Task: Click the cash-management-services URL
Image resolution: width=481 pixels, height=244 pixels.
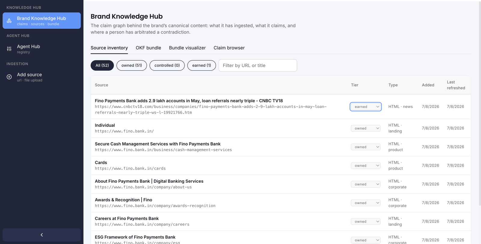Action: pos(164,150)
